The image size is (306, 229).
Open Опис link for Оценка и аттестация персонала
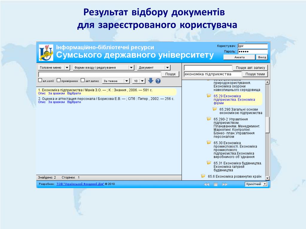coord(42,102)
